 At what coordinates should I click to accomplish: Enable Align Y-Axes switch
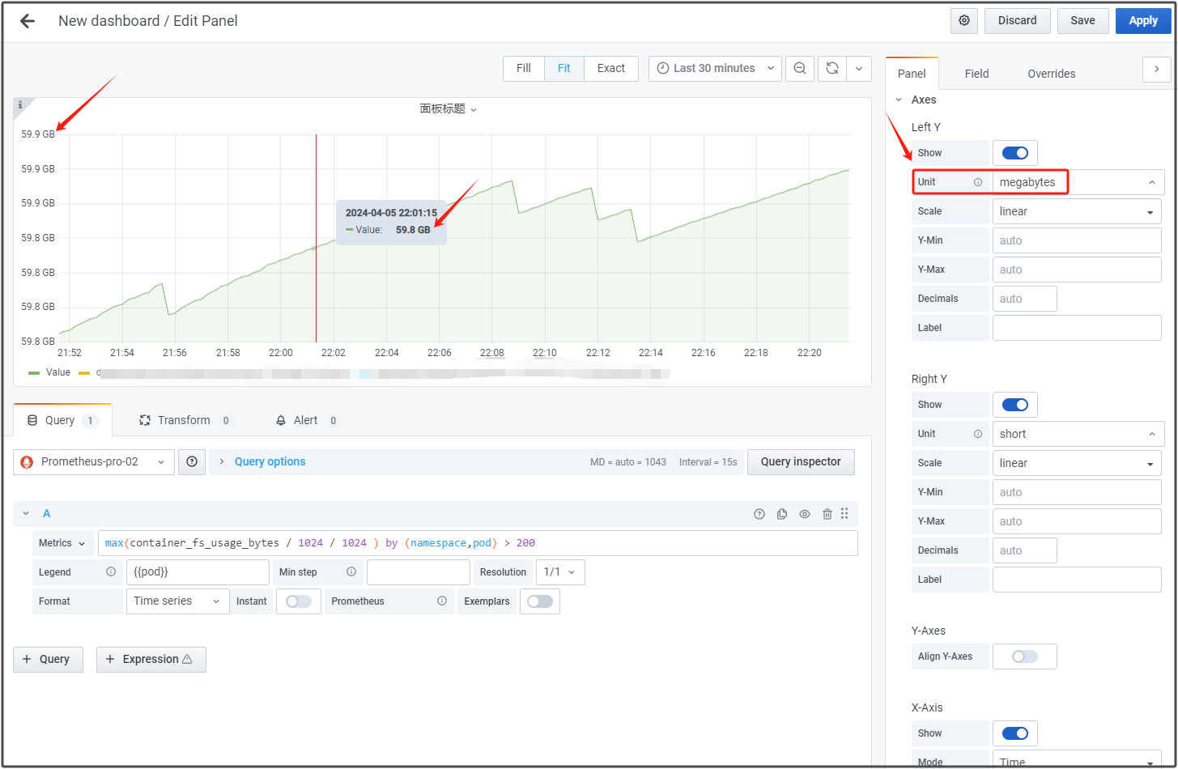tap(1024, 656)
